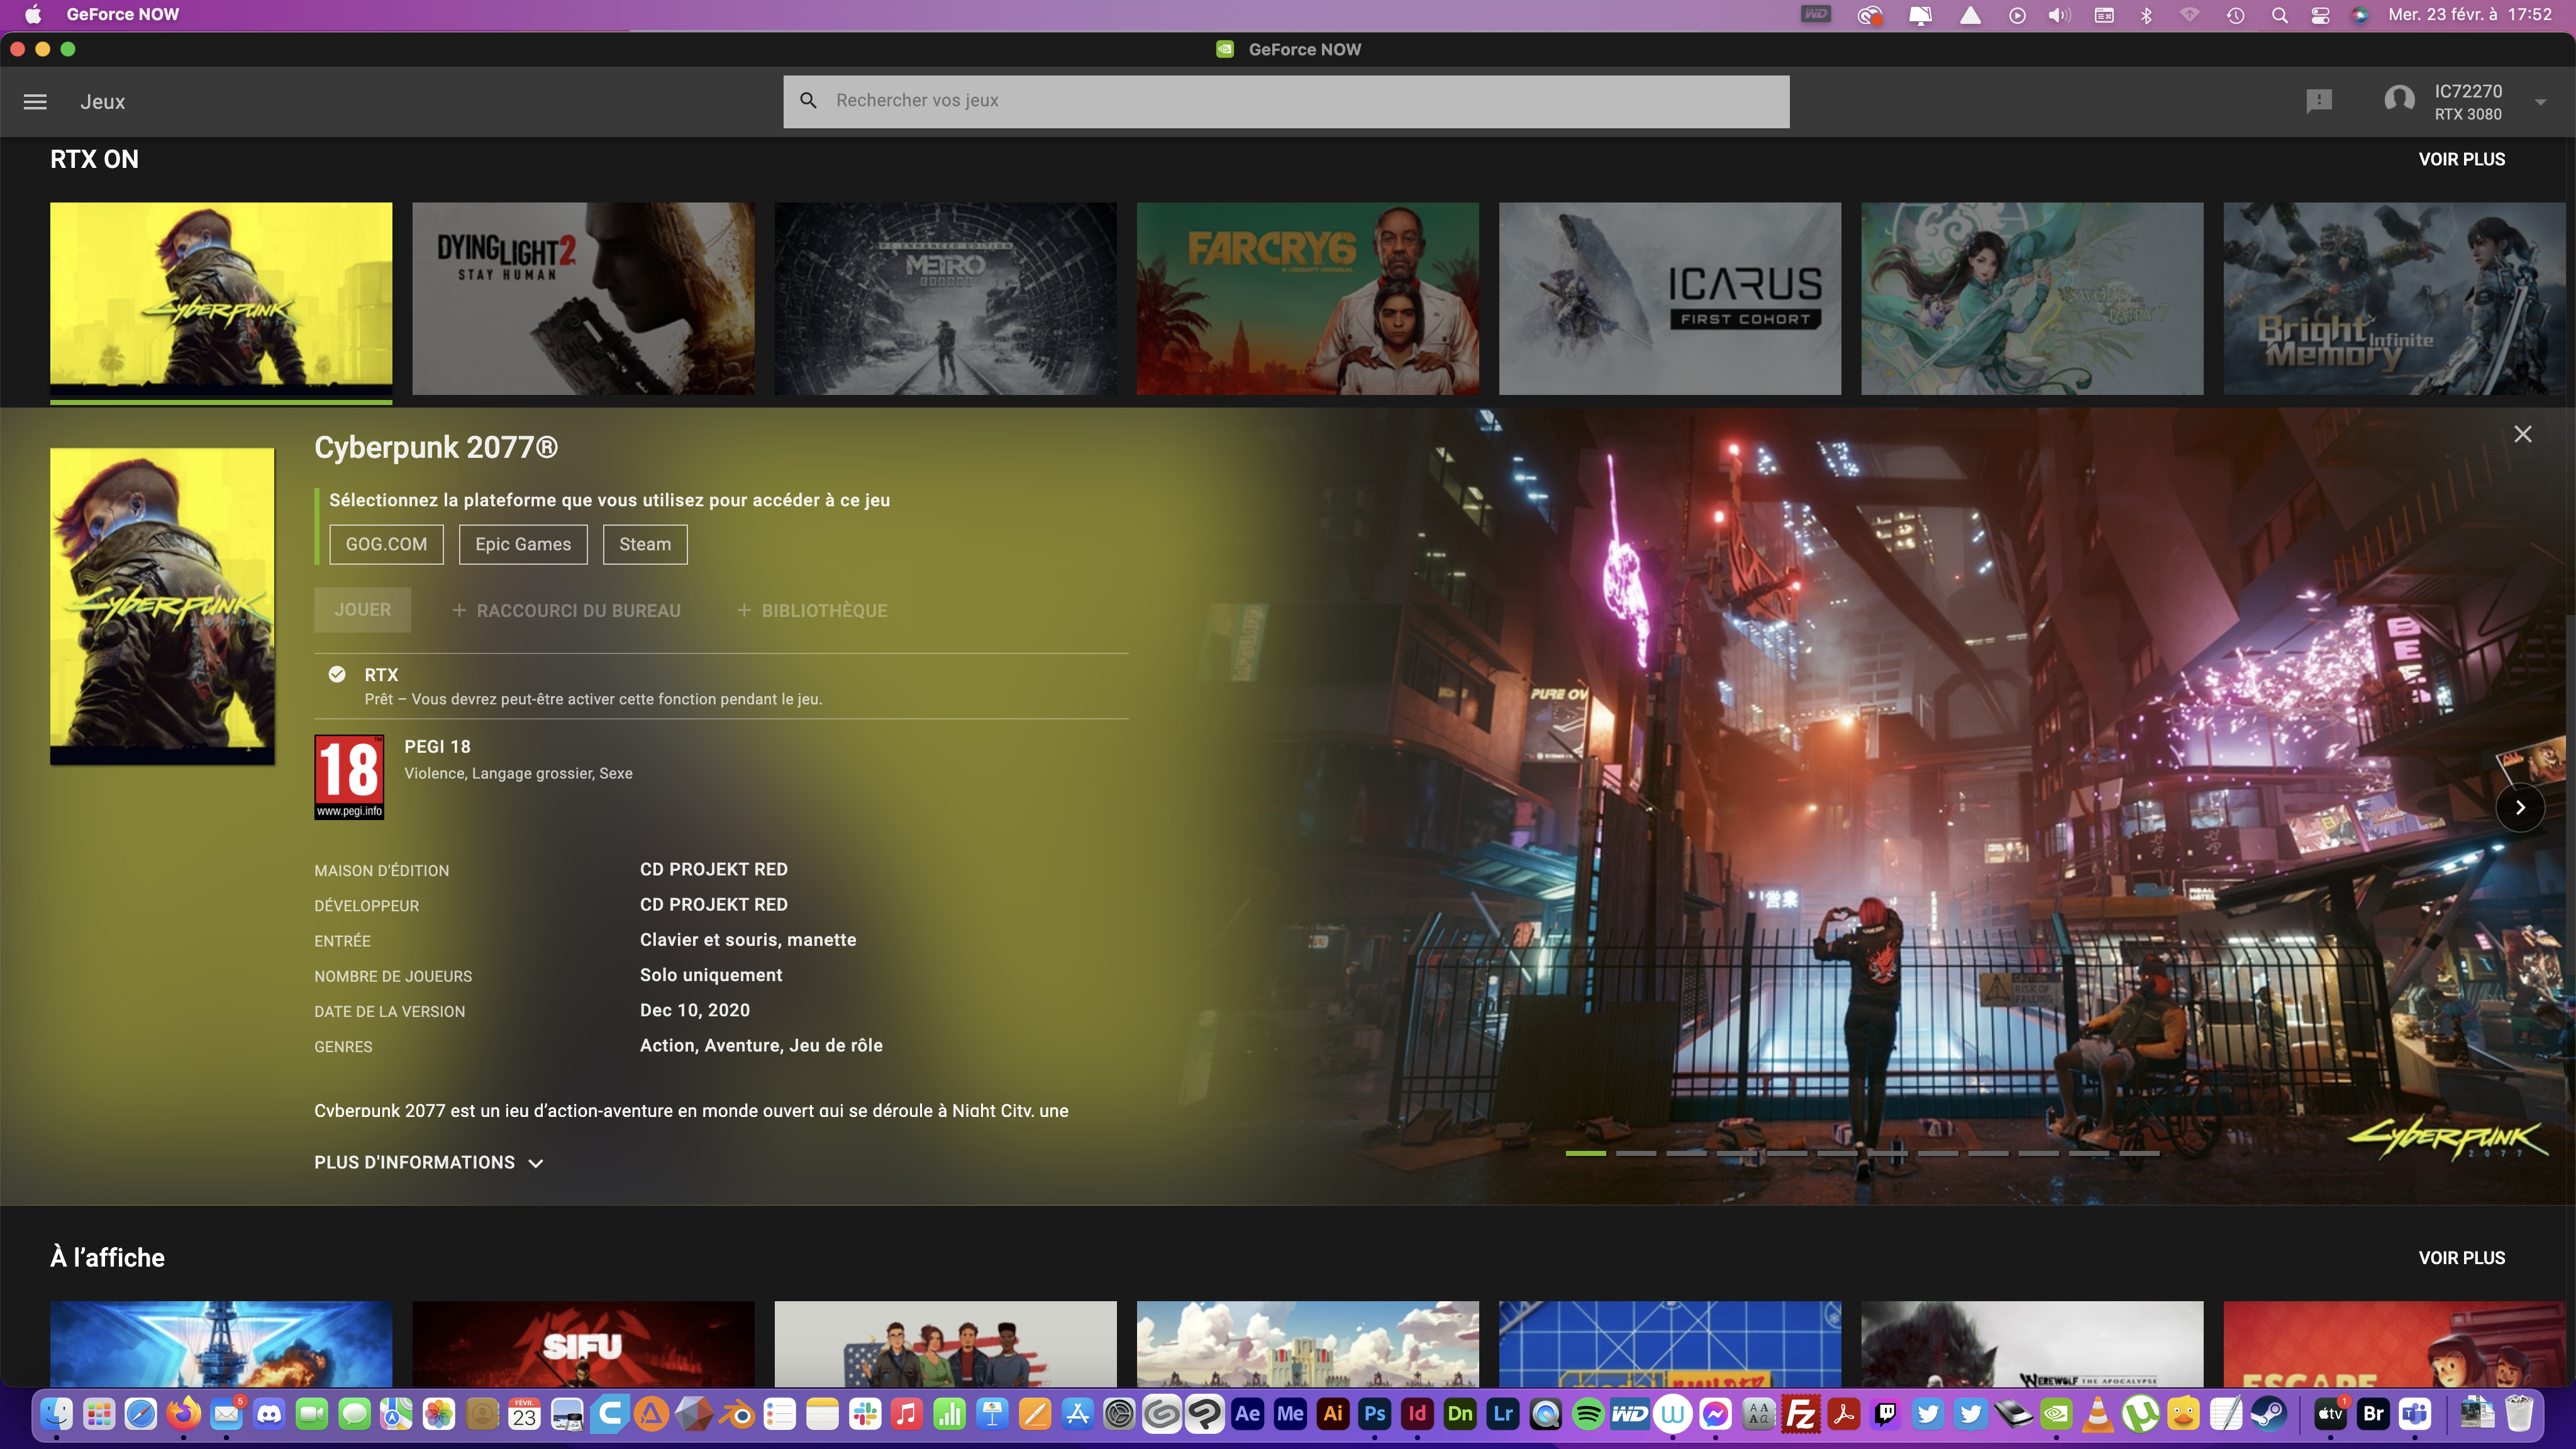Close the Cyberpunk 2077 details panel
2576x1449 pixels.
[2523, 434]
